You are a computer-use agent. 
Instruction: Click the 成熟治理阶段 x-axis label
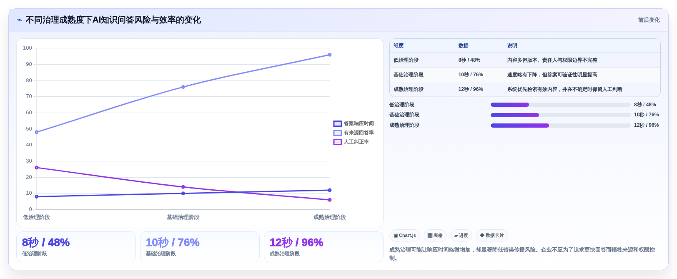point(330,217)
